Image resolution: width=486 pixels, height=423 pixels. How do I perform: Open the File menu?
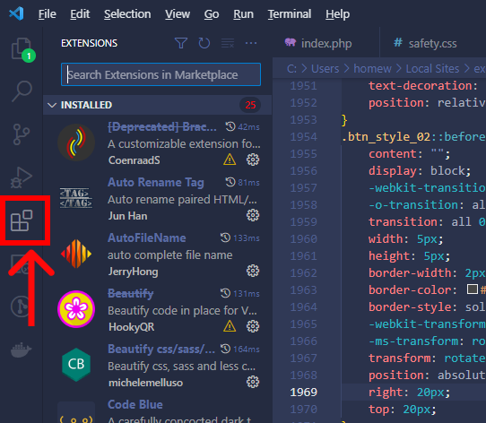48,14
